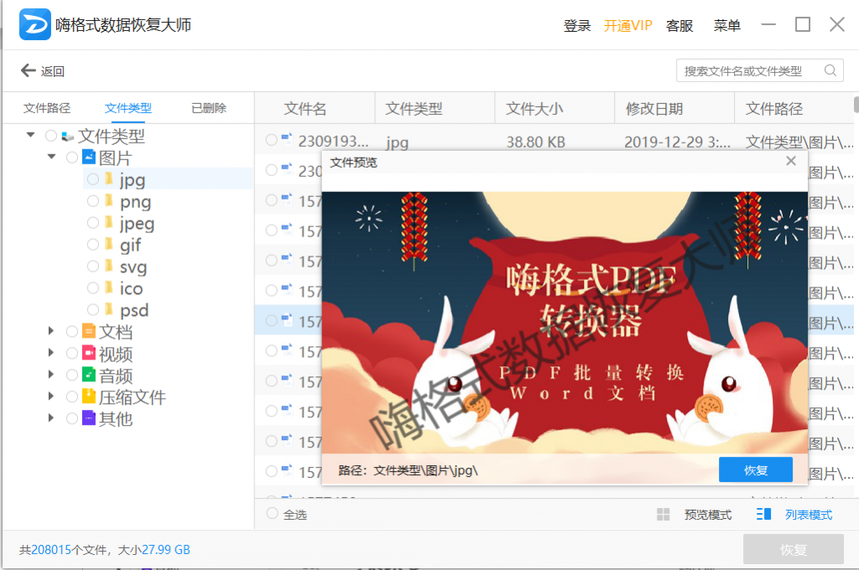
Task: Click the 压缩文件 category icon
Action: pos(88,396)
